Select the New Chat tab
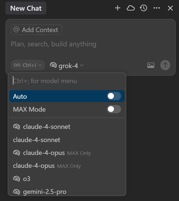Viewport: 179px width, 201px height. tap(26, 8)
